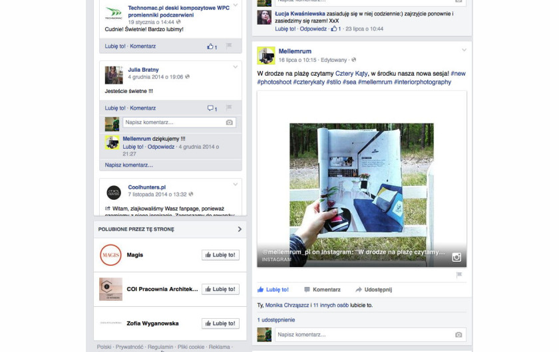Open Reklama footer link
Screen dimensions: 559x352
[x=219, y=347]
